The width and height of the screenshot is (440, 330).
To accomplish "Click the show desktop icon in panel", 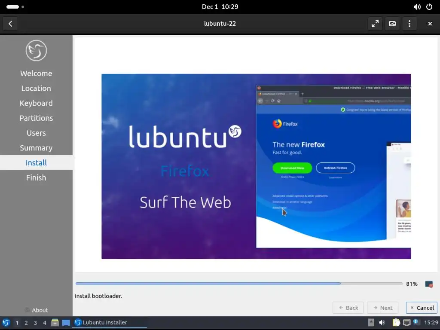I will [66, 323].
